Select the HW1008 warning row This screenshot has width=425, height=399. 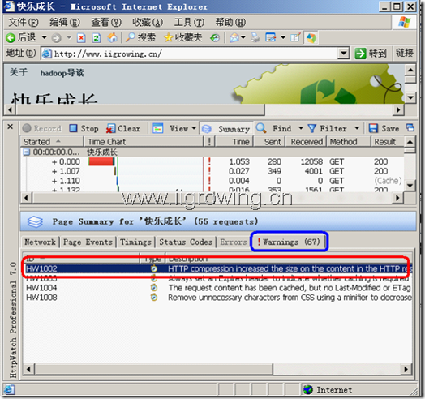tap(218, 298)
